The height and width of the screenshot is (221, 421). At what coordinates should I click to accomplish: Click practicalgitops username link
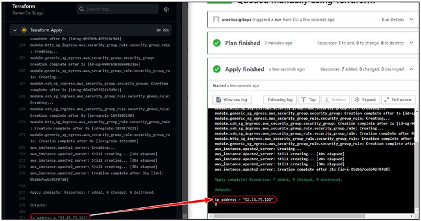click(x=236, y=20)
